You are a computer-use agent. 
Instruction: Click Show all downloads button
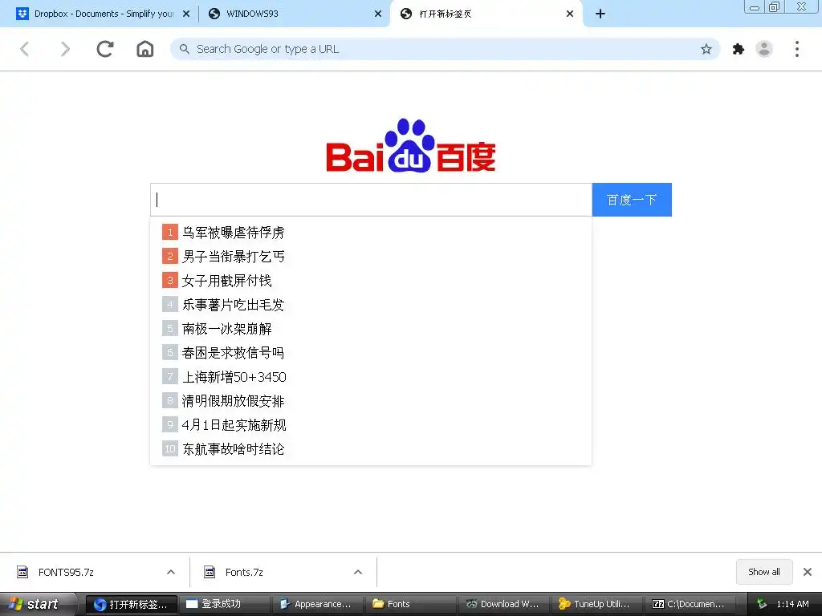pyautogui.click(x=764, y=572)
